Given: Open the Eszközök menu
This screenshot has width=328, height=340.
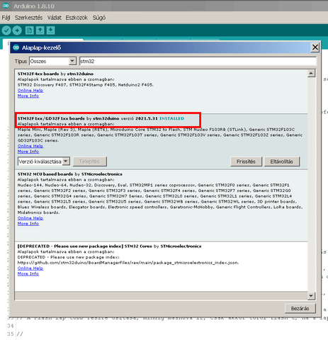Looking at the screenshot, I should [x=77, y=18].
